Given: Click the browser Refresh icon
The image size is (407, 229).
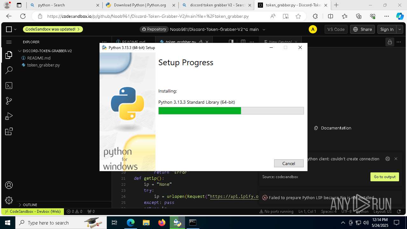Looking at the screenshot, I should (x=23, y=16).
